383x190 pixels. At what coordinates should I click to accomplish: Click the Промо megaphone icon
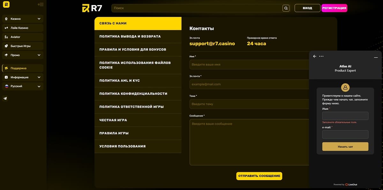tap(6, 55)
